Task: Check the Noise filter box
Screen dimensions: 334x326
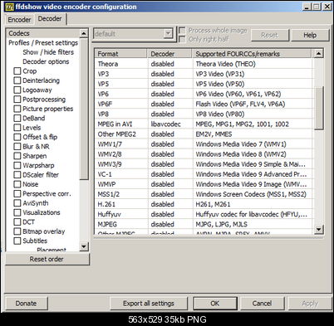Action: point(17,184)
